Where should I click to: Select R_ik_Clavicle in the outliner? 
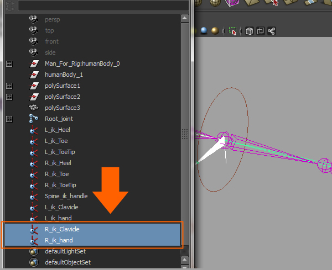(x=92, y=229)
